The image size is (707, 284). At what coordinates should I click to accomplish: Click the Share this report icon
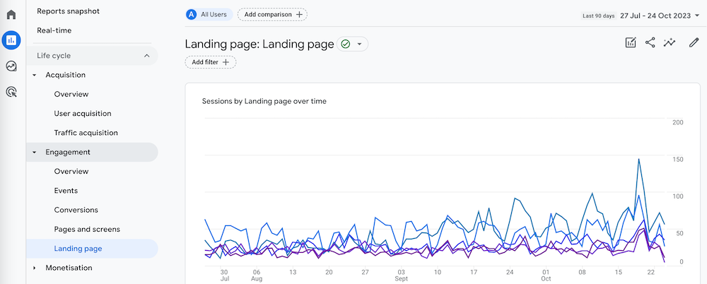click(650, 43)
